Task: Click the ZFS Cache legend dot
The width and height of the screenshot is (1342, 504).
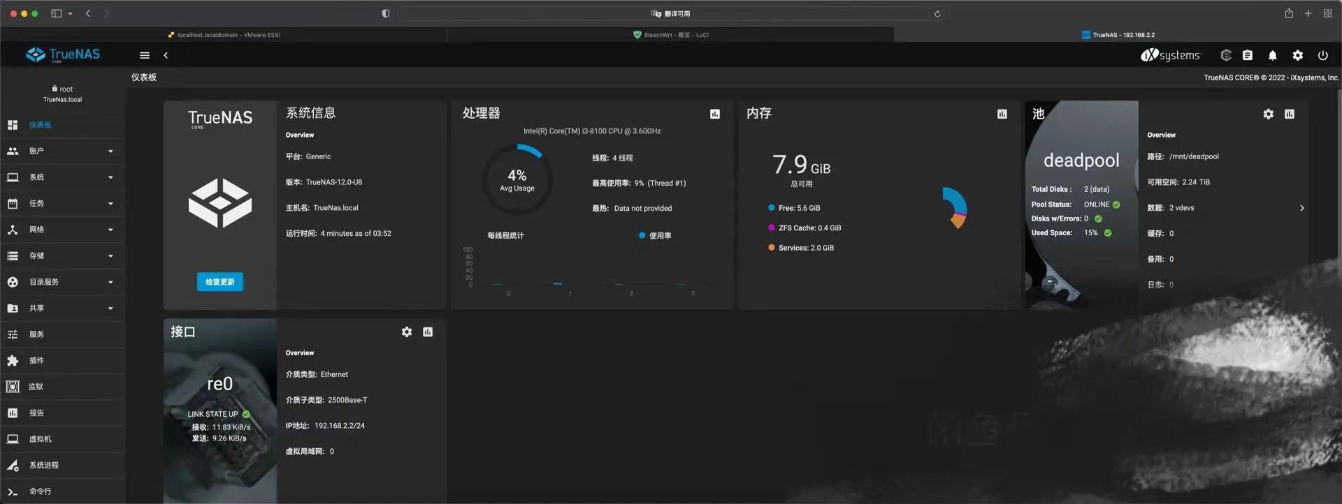Action: pos(772,228)
